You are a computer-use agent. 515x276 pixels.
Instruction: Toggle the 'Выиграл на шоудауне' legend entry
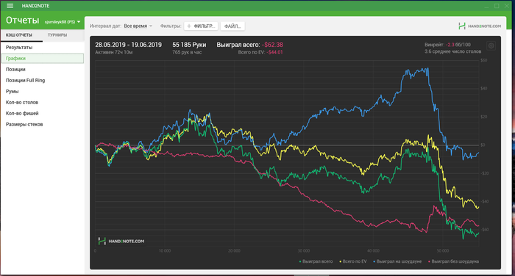(x=397, y=261)
